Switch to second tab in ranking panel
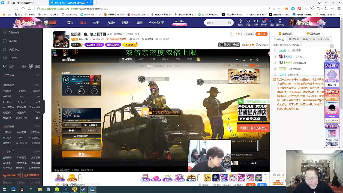Screen dimensions: 343x193 tap(294, 39)
